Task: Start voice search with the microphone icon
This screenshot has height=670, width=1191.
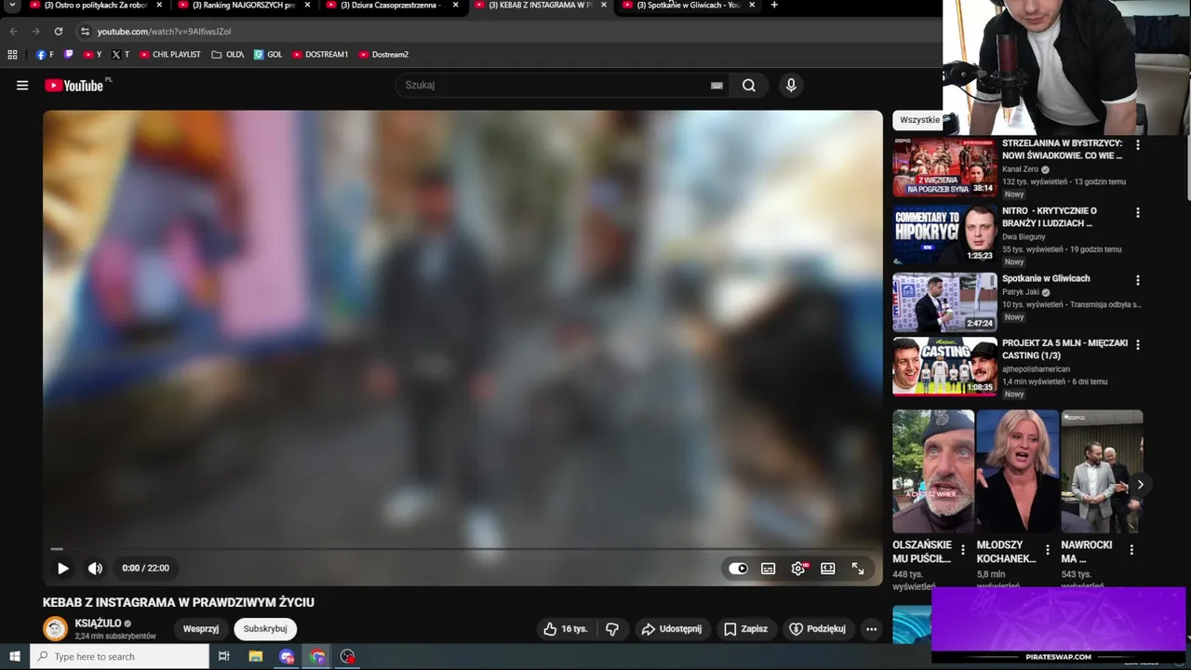Action: tap(791, 86)
